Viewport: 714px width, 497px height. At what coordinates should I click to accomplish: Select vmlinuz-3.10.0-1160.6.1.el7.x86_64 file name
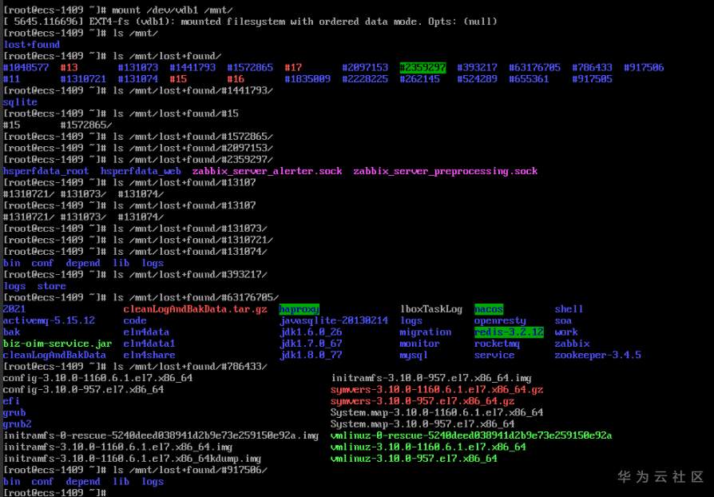coord(428,447)
